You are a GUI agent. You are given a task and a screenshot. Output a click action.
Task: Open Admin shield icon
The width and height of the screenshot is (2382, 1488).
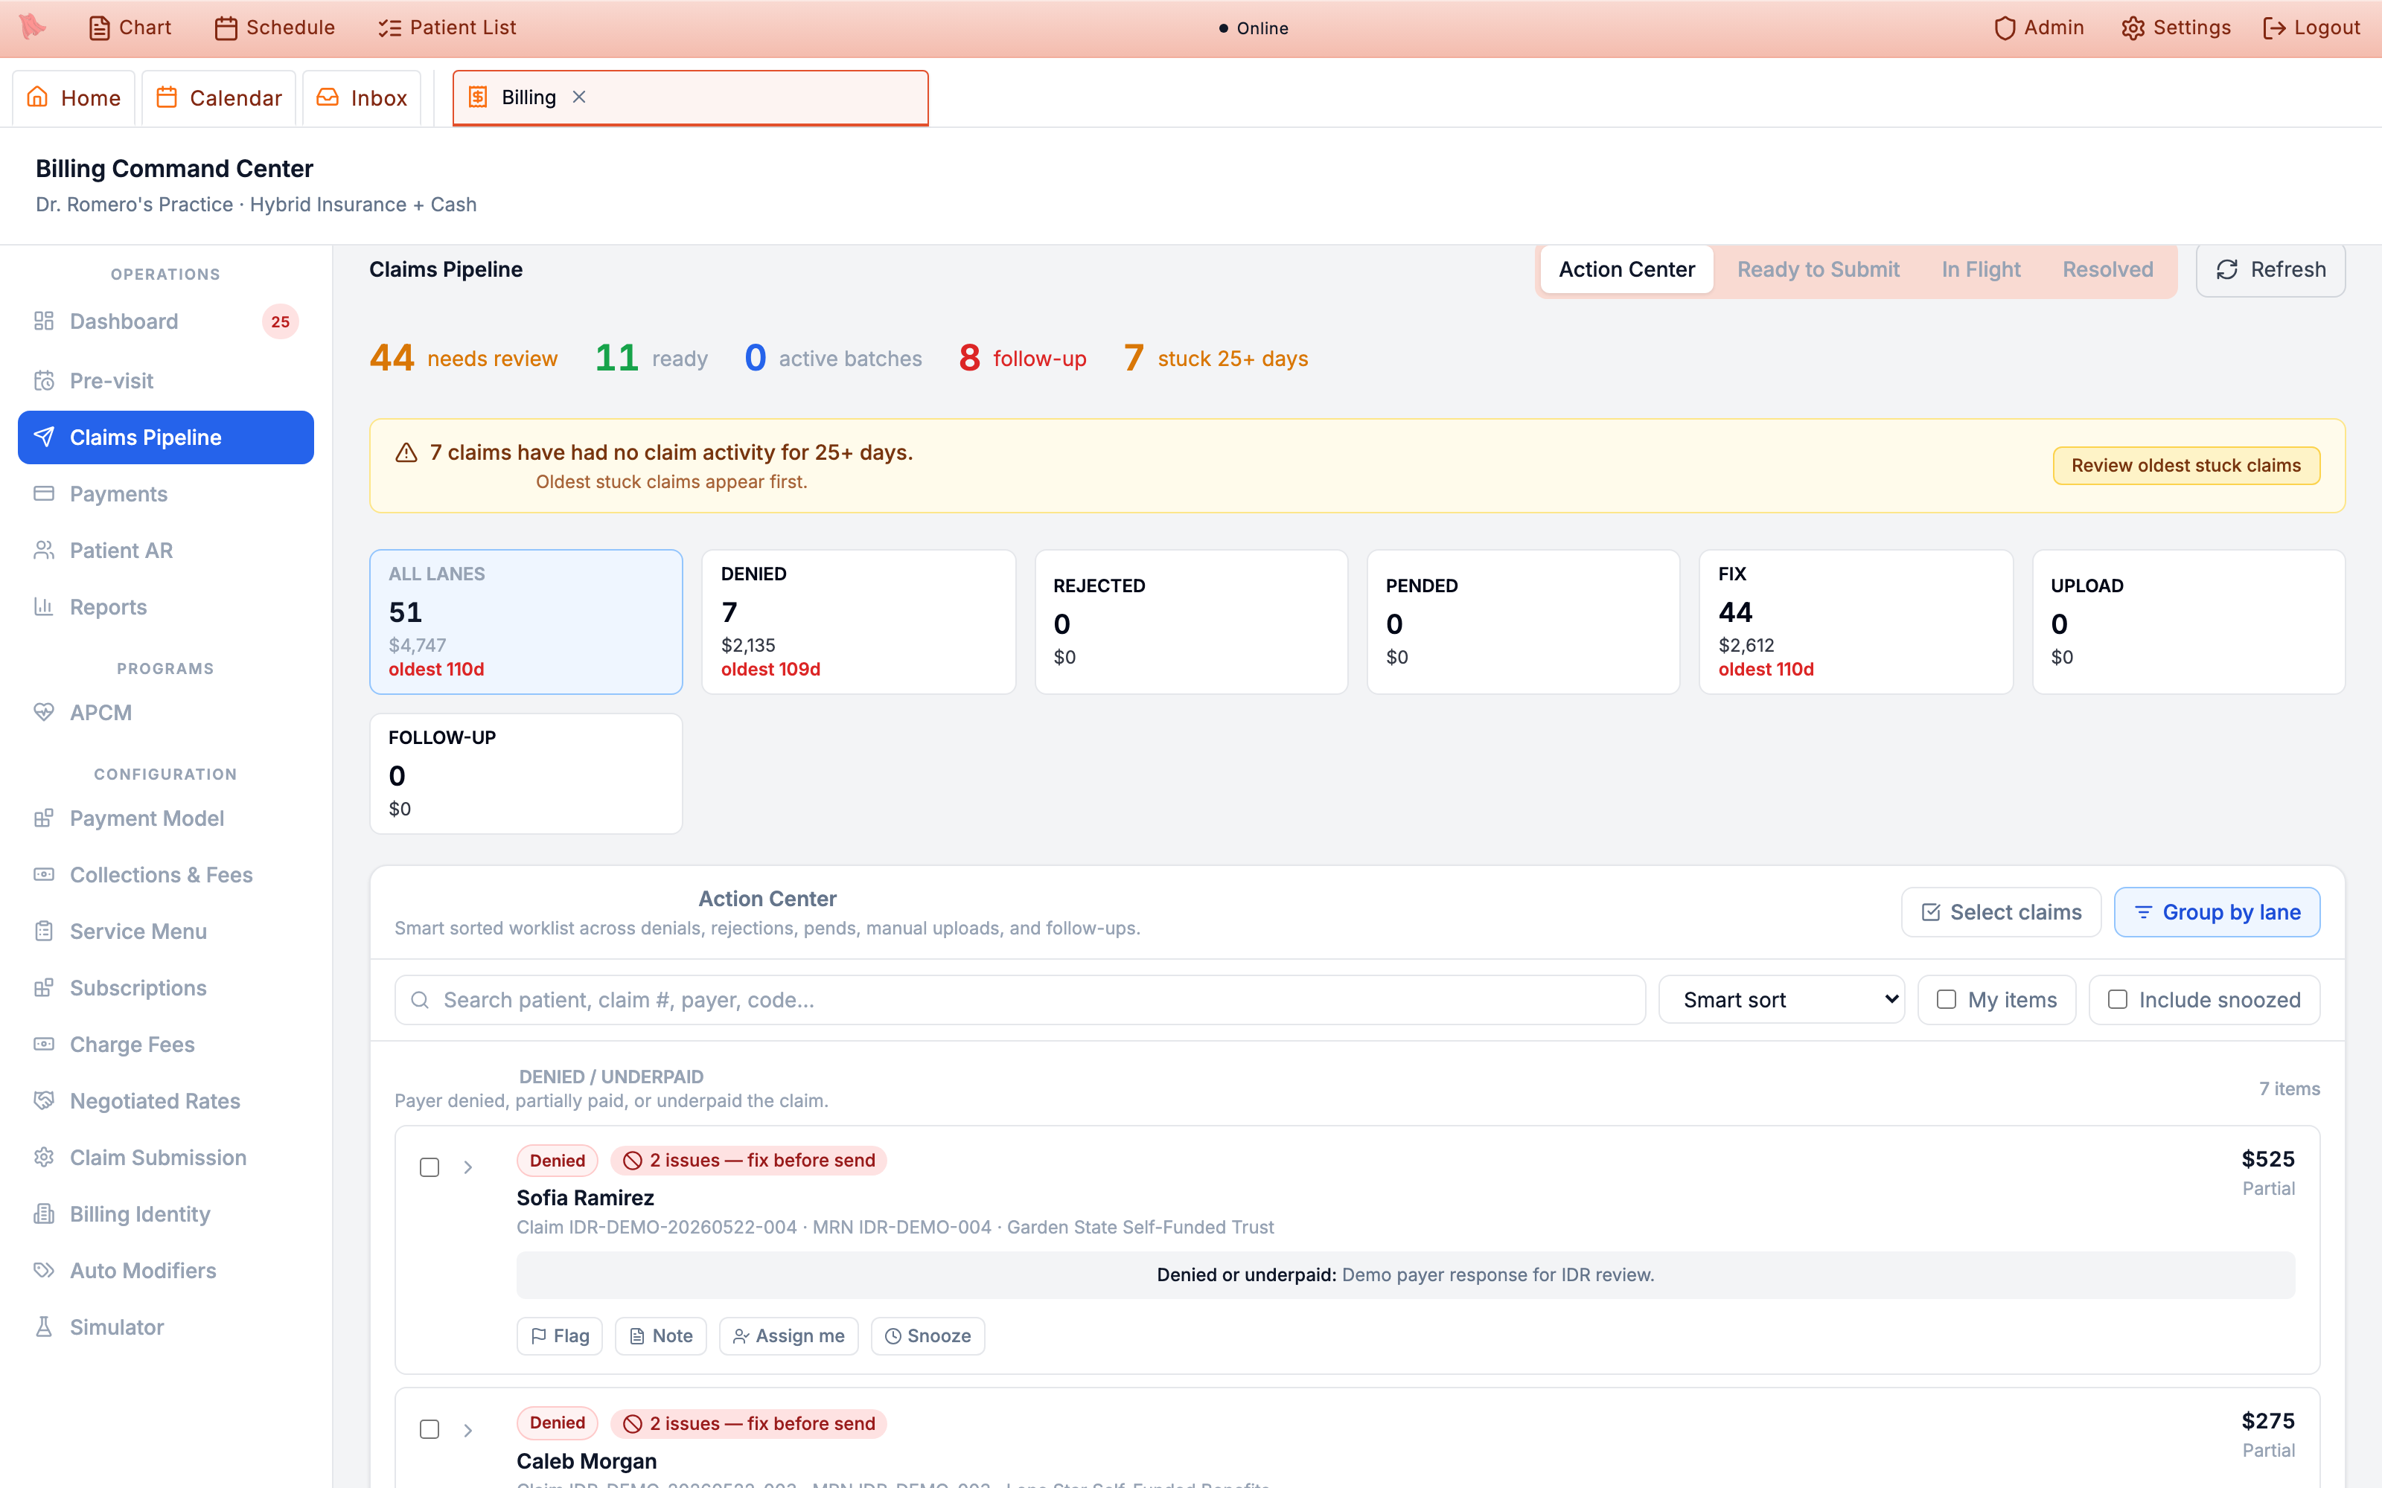pos(2005,28)
